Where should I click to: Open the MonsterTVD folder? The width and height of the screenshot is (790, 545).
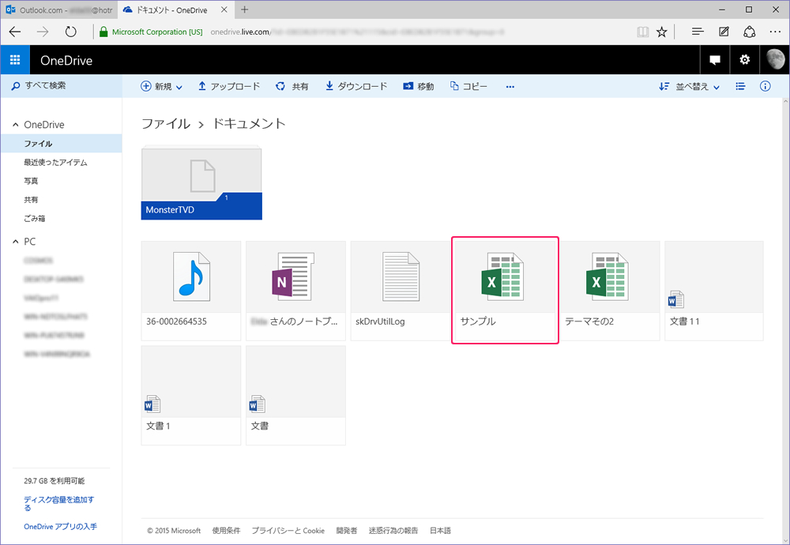pos(201,182)
